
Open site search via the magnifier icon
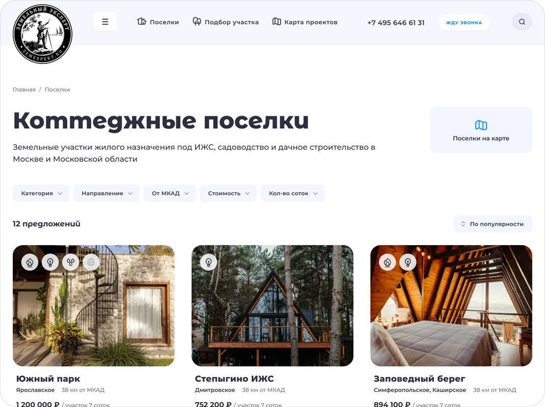click(522, 21)
